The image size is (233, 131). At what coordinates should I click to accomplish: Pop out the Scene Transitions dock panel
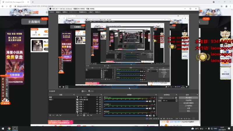point(176,95)
